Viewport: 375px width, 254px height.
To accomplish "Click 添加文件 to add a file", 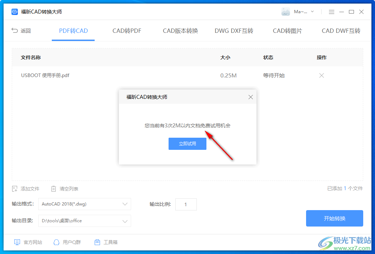I will coord(26,189).
